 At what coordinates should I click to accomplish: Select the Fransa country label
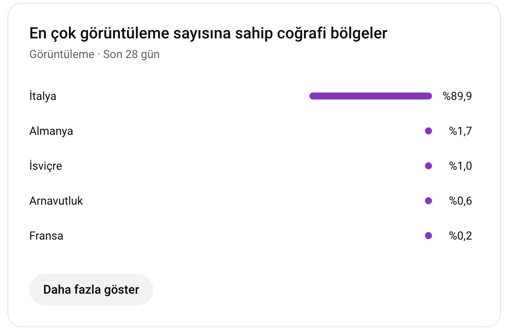tap(46, 236)
